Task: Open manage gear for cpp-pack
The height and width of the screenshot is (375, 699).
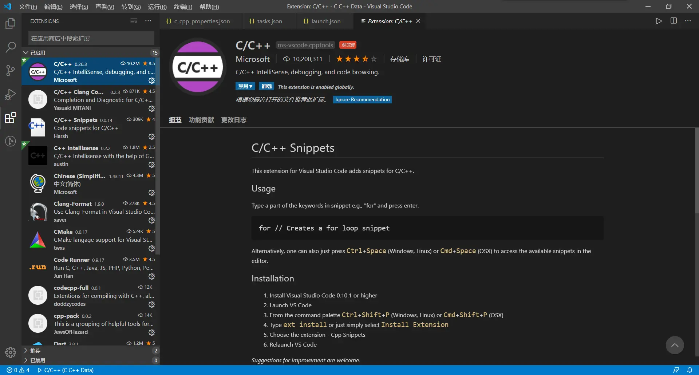Action: [152, 332]
